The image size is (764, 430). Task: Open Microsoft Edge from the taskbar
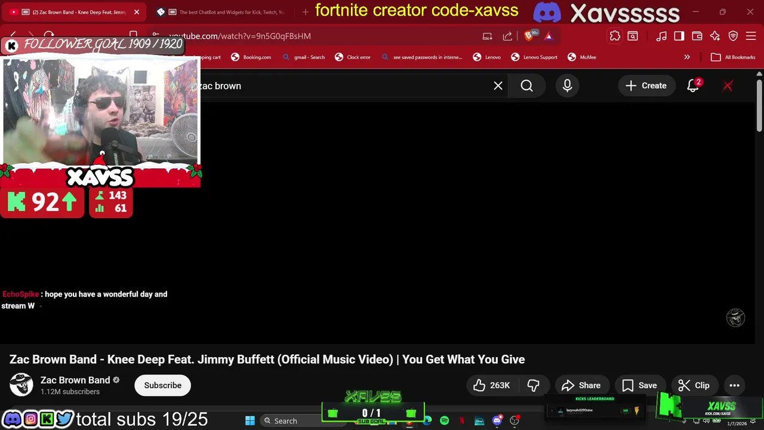pyautogui.click(x=427, y=420)
